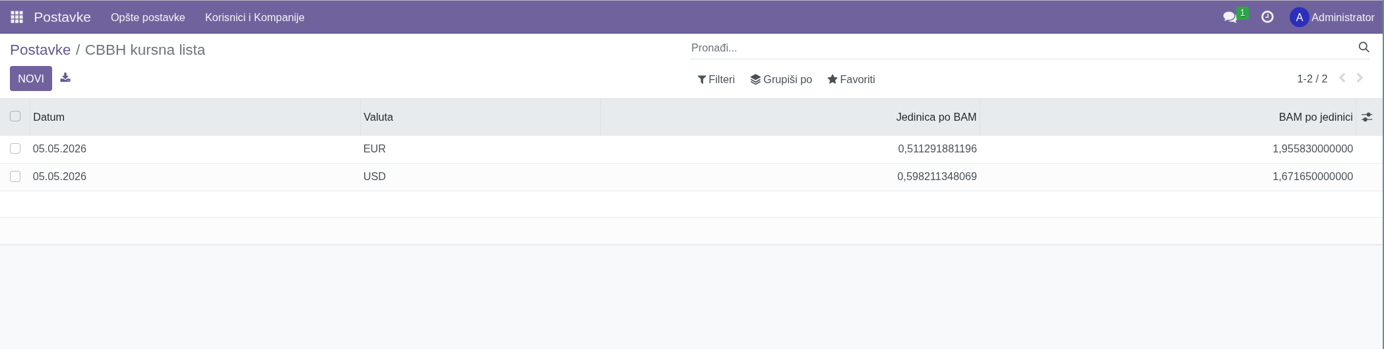Screen dimensions: 1384x349
Task: Toggle the select-all header checkbox
Action: [15, 116]
